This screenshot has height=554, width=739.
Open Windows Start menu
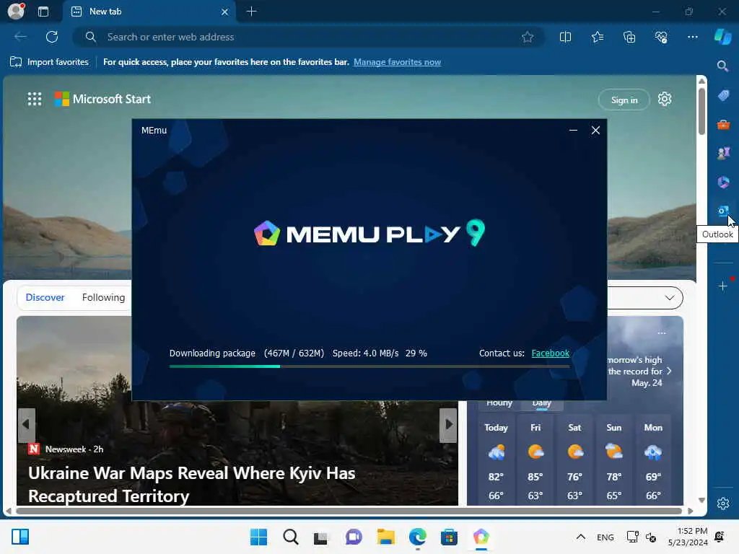coord(258,537)
